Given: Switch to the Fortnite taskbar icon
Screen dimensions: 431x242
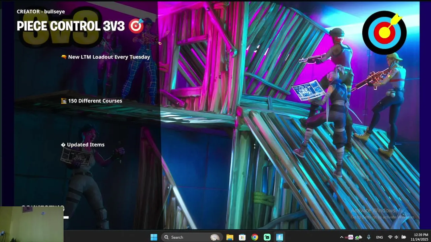Looking at the screenshot, I should tap(279, 237).
